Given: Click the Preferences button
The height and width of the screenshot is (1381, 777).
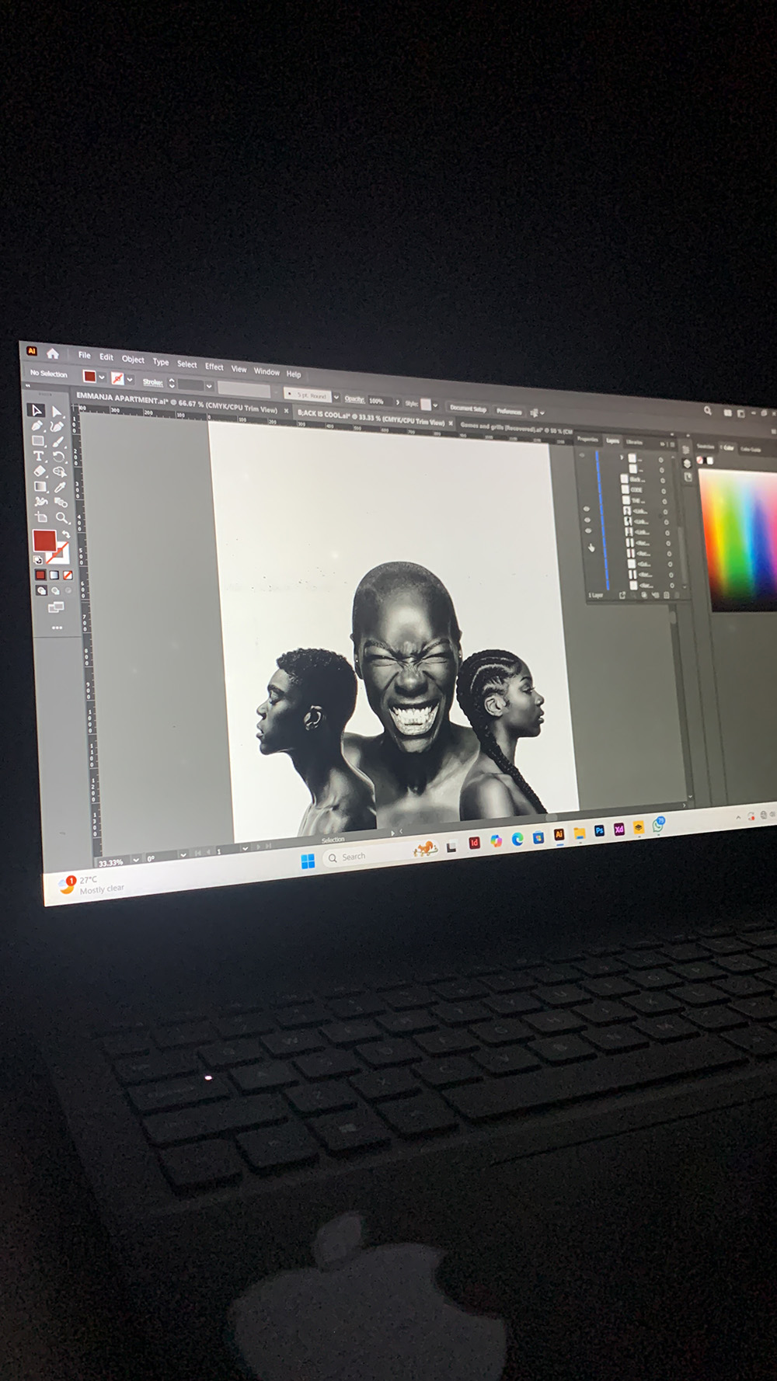Looking at the screenshot, I should pyautogui.click(x=509, y=411).
